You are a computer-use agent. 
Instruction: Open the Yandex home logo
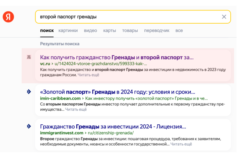[8, 17]
